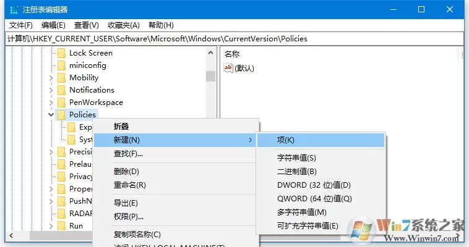Click the registry path address bar
Viewport: 469px width, 247px height.
234,39
